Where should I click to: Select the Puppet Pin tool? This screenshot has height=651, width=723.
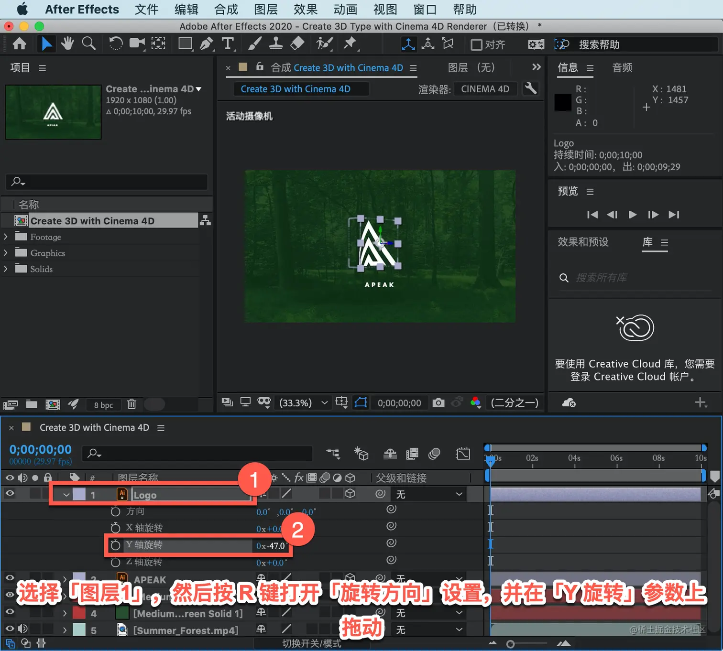tap(350, 44)
